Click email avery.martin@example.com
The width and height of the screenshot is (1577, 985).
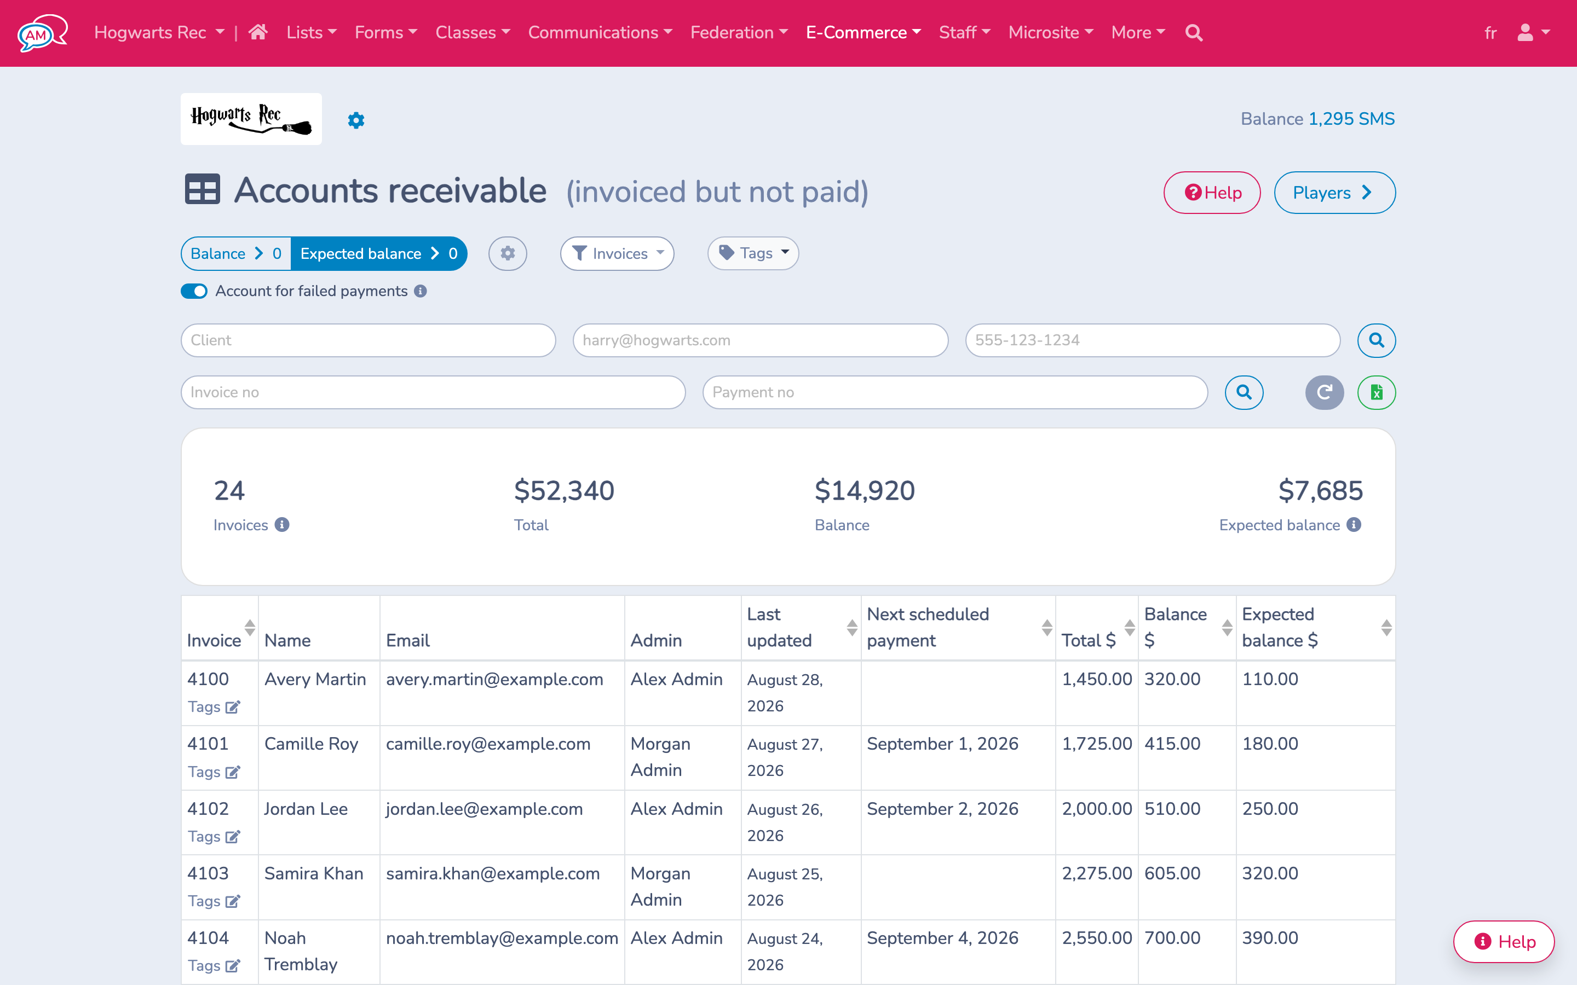tap(494, 679)
